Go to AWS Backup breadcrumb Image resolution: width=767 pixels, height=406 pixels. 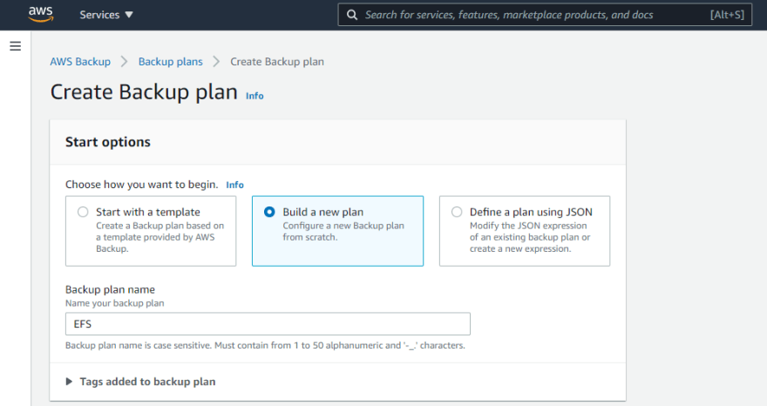(80, 62)
